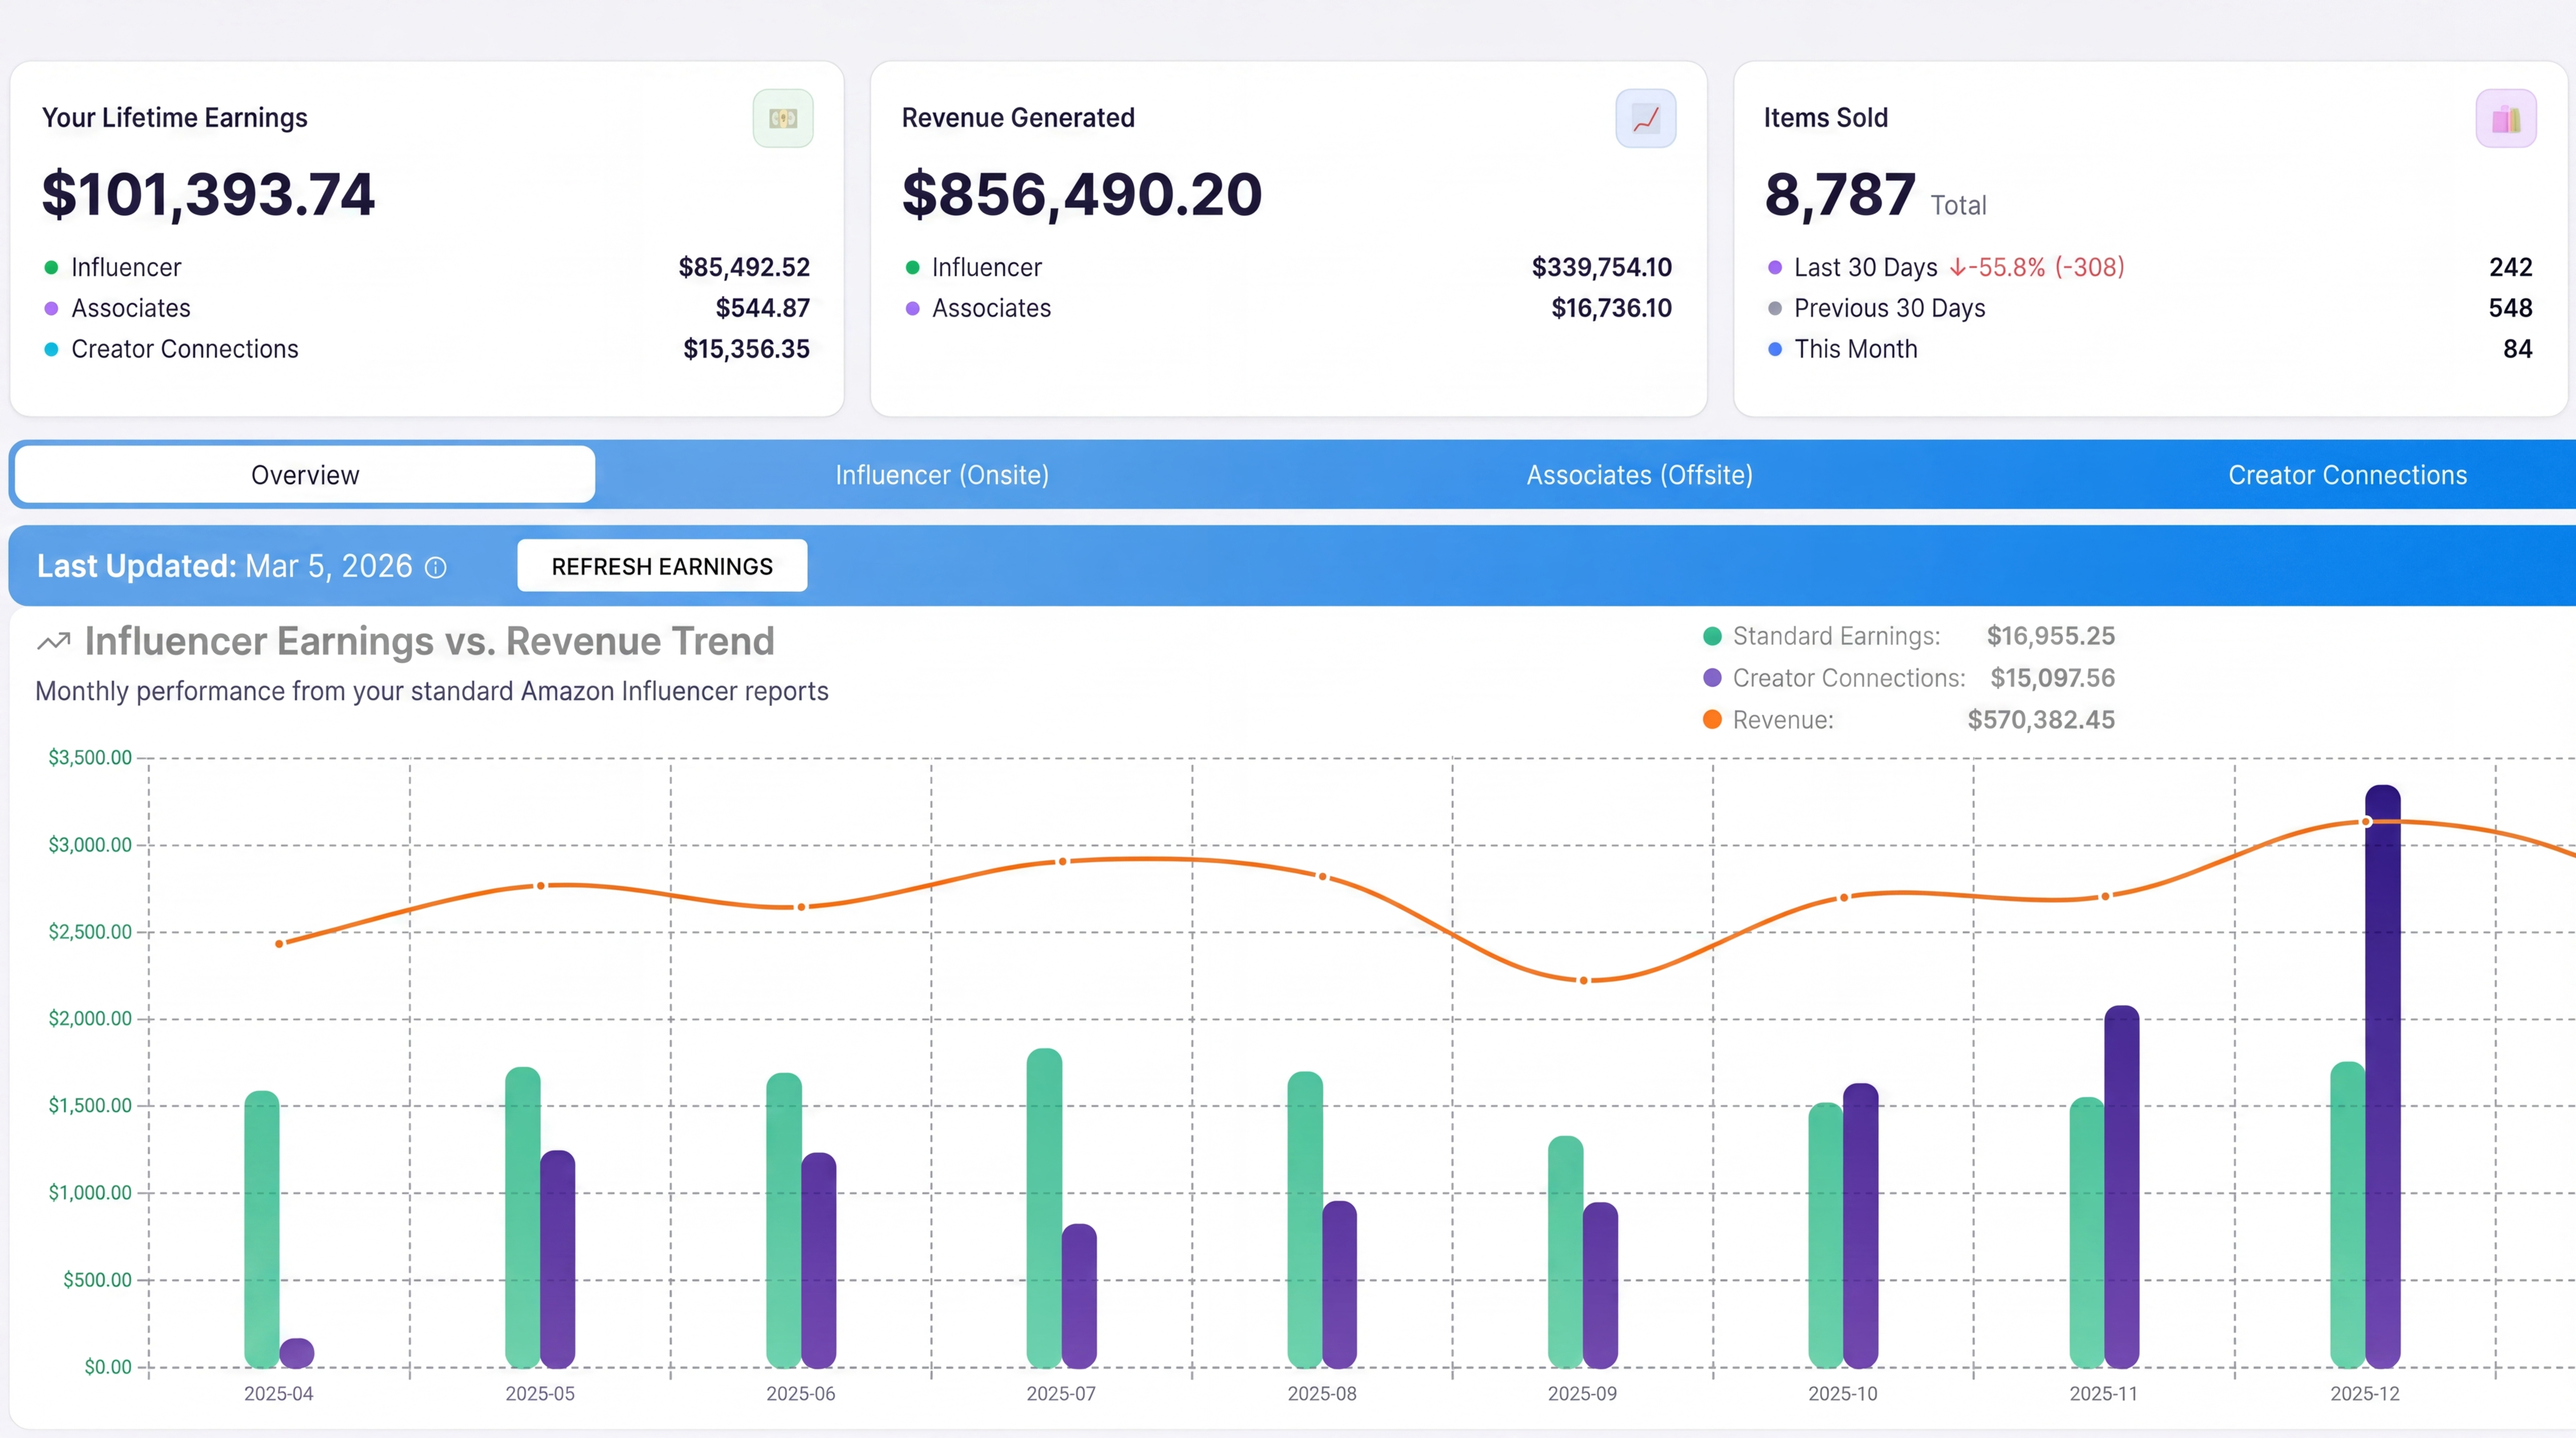Click the 2025-05 revenue line data point
The height and width of the screenshot is (1438, 2576).
(x=540, y=886)
